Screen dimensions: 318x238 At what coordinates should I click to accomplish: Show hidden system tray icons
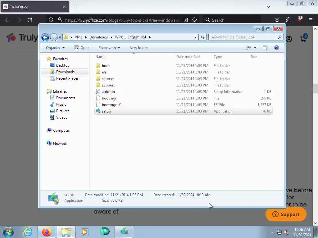point(271,232)
